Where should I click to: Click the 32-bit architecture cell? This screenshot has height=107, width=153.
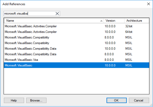(x=129, y=26)
